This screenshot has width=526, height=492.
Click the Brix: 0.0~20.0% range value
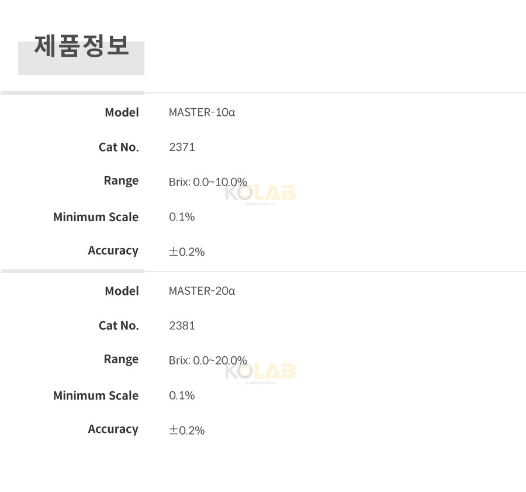pos(208,361)
